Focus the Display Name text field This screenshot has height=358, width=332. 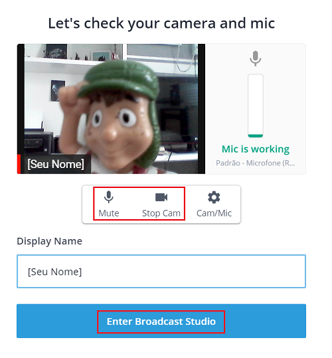[x=161, y=271]
